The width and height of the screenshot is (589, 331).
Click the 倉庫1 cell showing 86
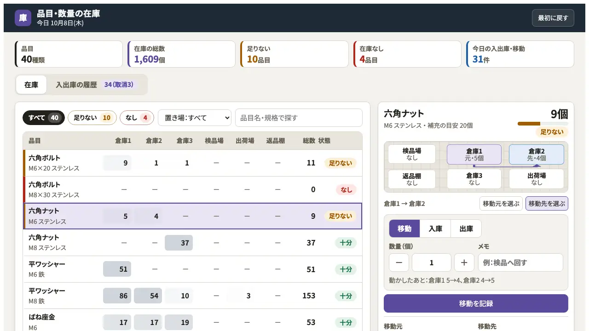pyautogui.click(x=117, y=296)
